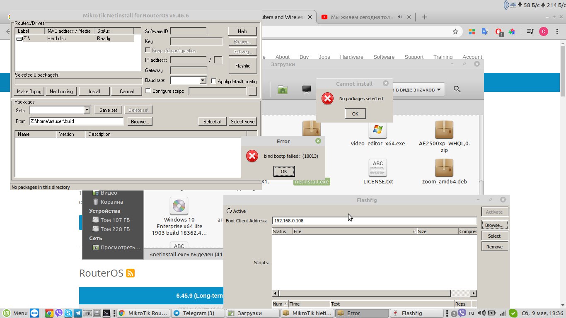This screenshot has width=566, height=318.
Task: Click the bookmark star in Chrome address bar
Action: 455,31
